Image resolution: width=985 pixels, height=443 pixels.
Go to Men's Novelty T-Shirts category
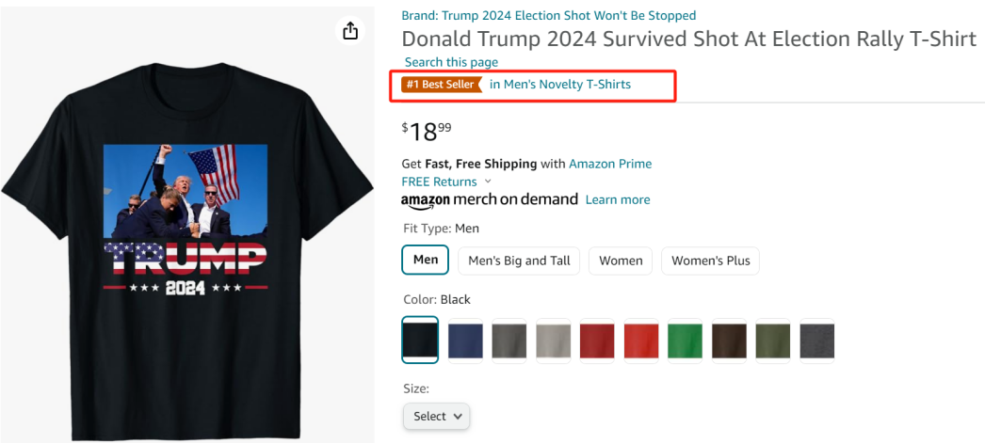(x=560, y=85)
